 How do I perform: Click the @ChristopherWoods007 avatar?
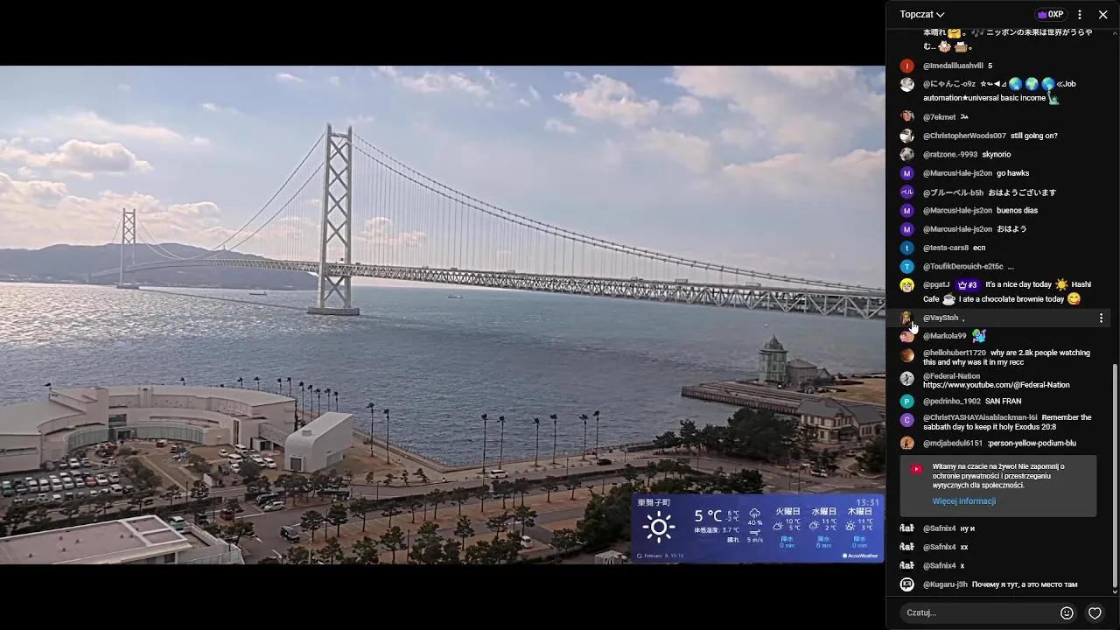(907, 136)
